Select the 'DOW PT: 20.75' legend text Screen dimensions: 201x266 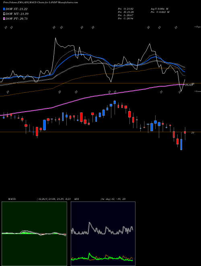click(16, 19)
